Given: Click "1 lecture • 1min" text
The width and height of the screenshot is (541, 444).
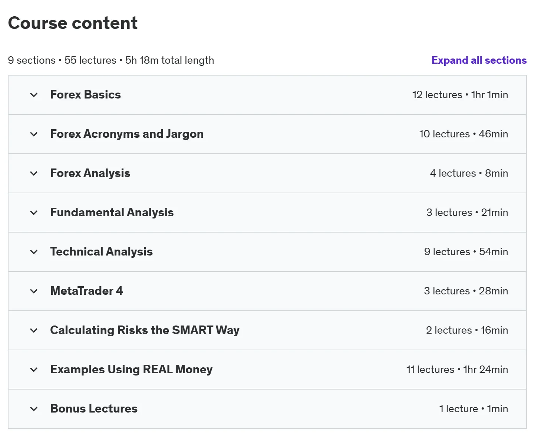Looking at the screenshot, I should tap(474, 409).
